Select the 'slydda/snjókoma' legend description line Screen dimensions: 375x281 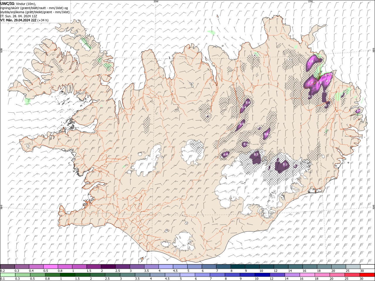tap(35, 12)
